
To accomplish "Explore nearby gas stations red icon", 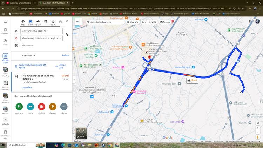I will coord(41,107).
